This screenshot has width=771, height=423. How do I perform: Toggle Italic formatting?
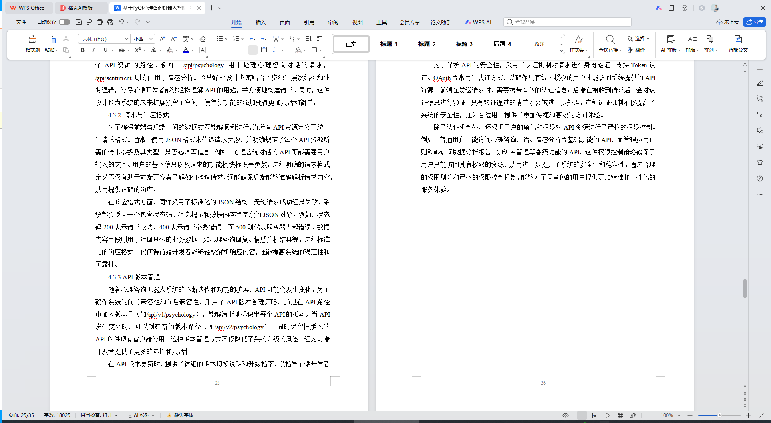[x=93, y=50]
